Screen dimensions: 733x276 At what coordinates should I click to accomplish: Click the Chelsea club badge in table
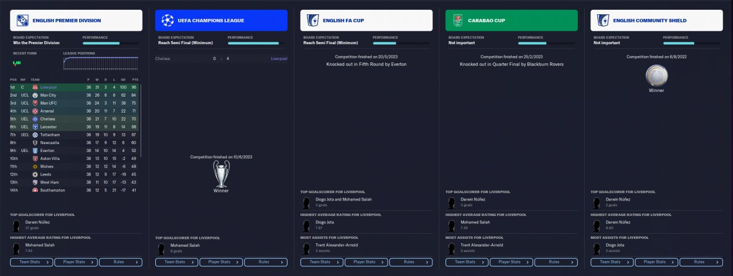point(35,119)
